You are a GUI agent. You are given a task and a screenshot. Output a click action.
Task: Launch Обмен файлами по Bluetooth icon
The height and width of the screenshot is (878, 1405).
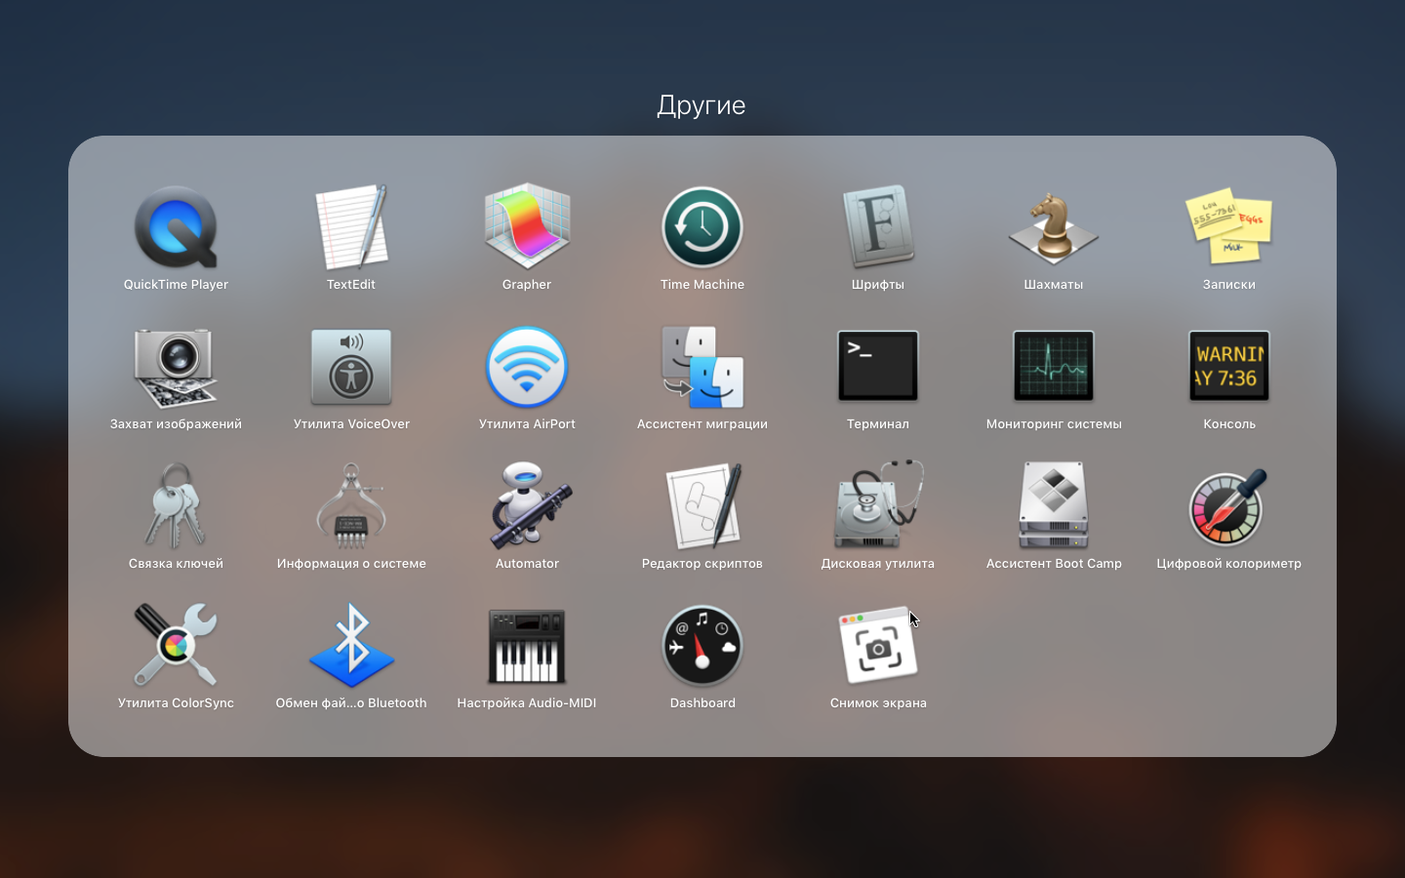click(x=351, y=646)
